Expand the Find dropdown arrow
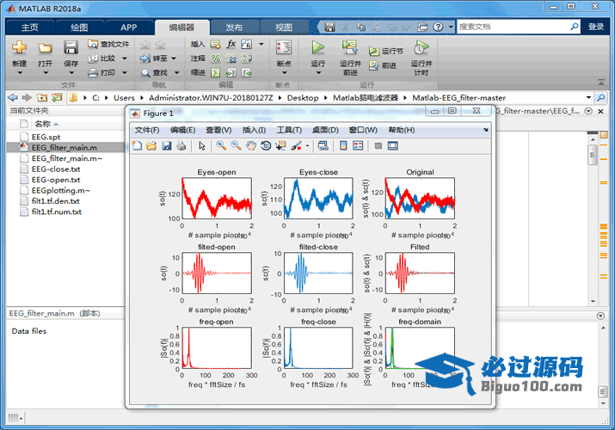The image size is (615, 430). (x=176, y=72)
